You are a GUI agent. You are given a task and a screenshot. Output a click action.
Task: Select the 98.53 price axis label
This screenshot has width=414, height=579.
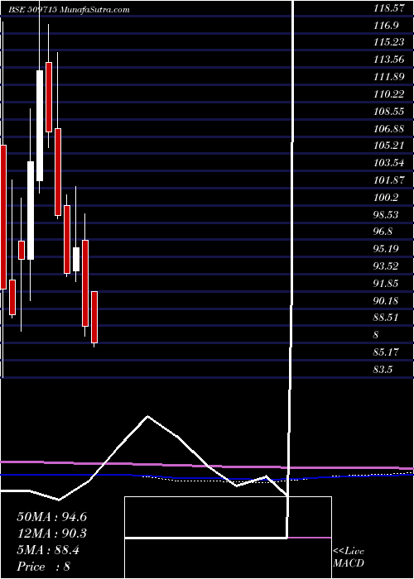pos(386,214)
